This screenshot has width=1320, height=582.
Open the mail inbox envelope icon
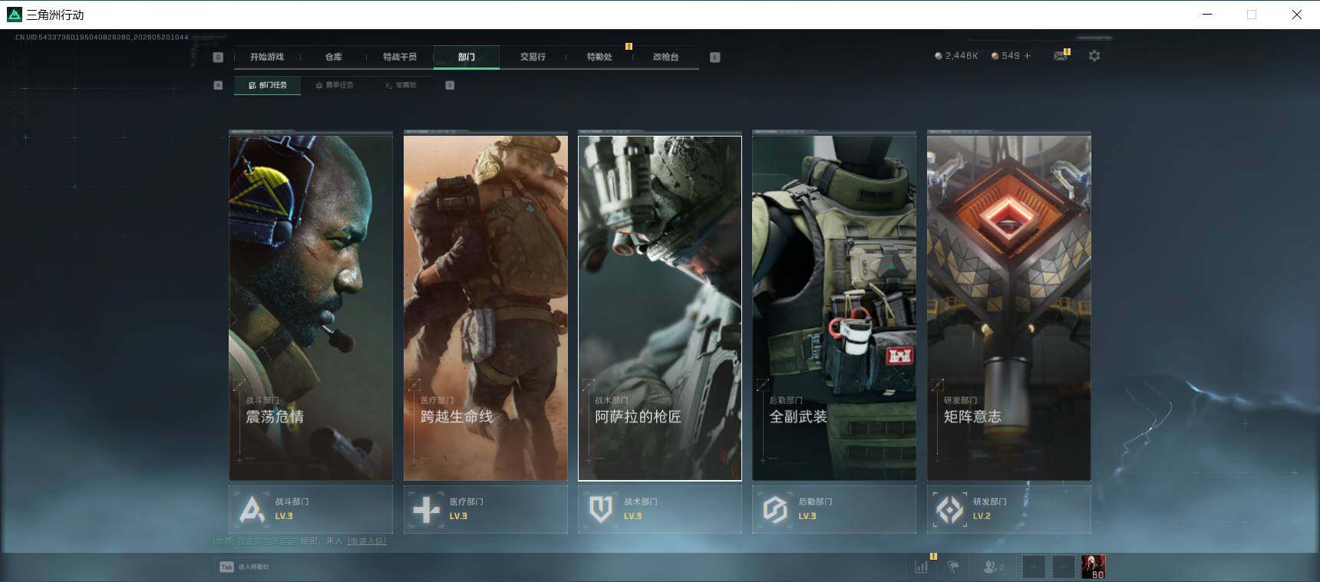coord(1061,56)
